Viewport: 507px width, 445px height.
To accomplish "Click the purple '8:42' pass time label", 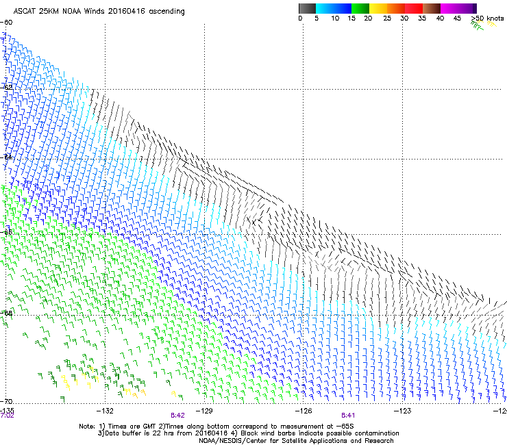I will (x=177, y=416).
